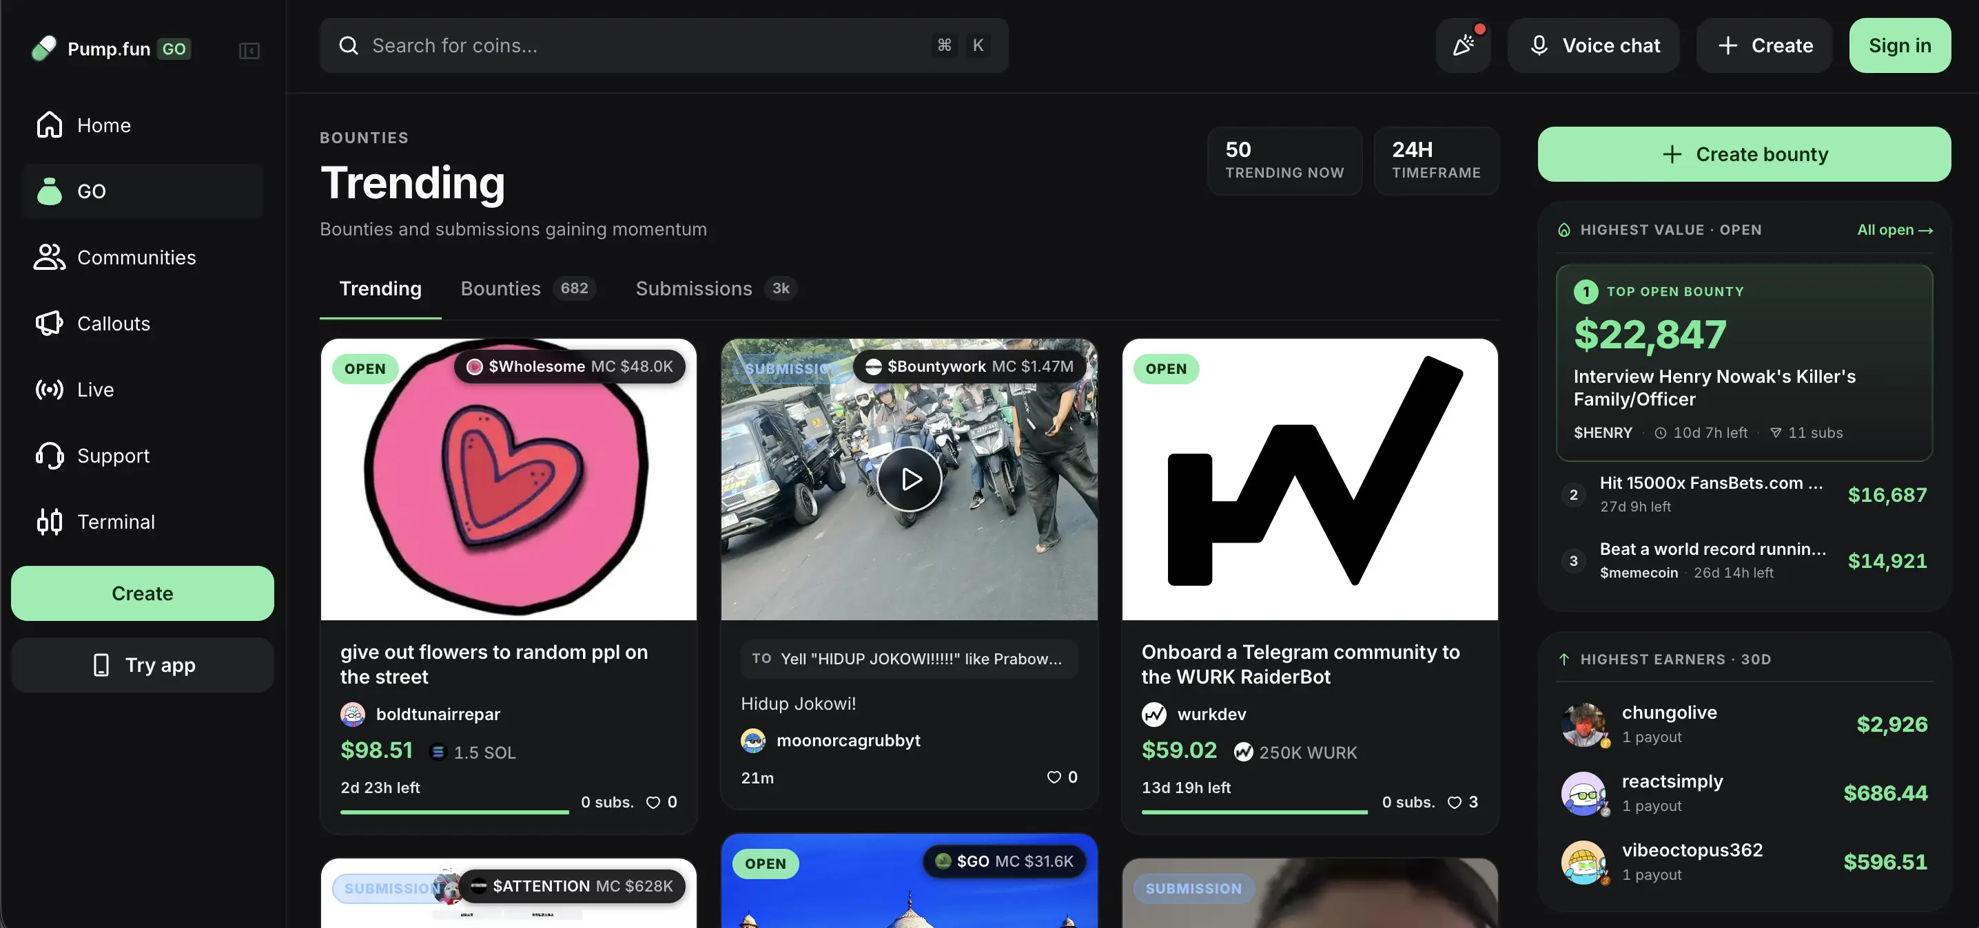Open vibeoctopus362 earner row
Image resolution: width=1979 pixels, height=928 pixels.
[1743, 862]
